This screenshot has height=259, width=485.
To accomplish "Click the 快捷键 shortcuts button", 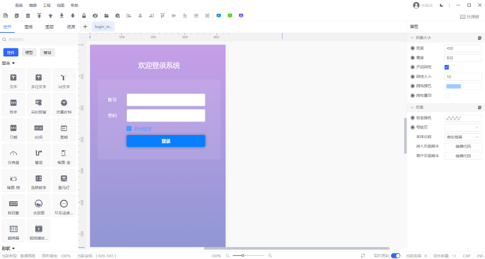I will click(469, 17).
